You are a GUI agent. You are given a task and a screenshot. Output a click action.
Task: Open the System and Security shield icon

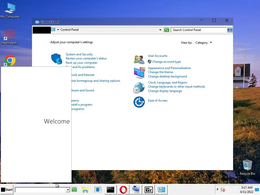tap(57, 59)
